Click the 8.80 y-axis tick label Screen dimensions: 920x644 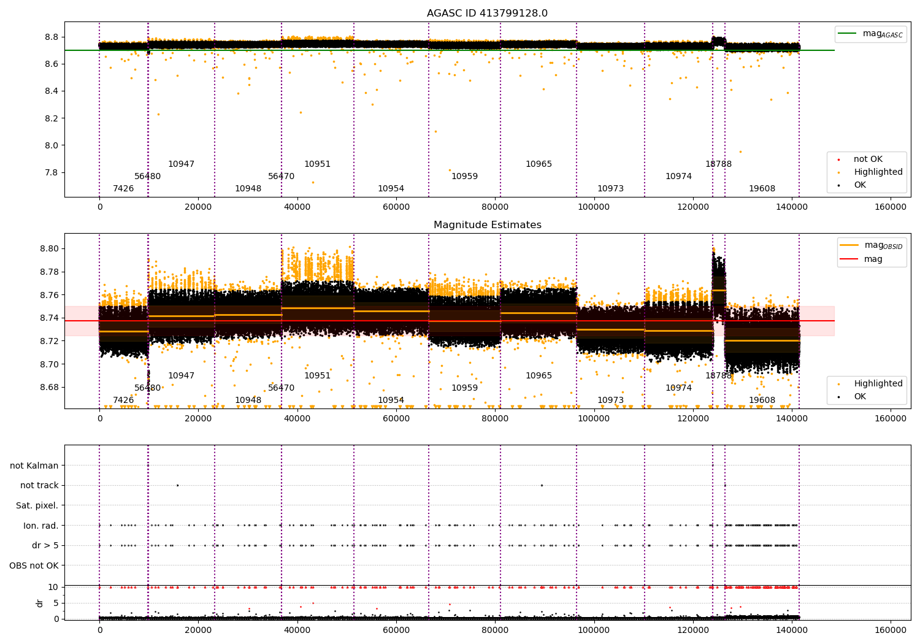(x=49, y=248)
